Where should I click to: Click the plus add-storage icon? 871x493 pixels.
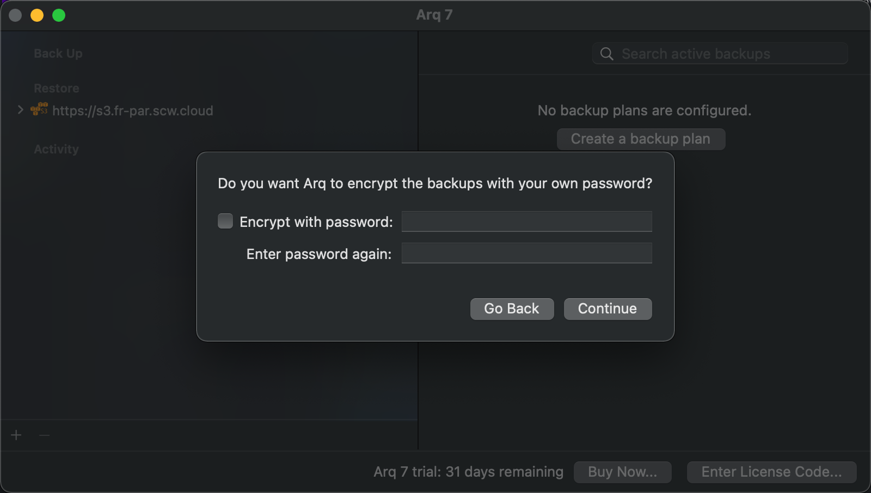[16, 435]
